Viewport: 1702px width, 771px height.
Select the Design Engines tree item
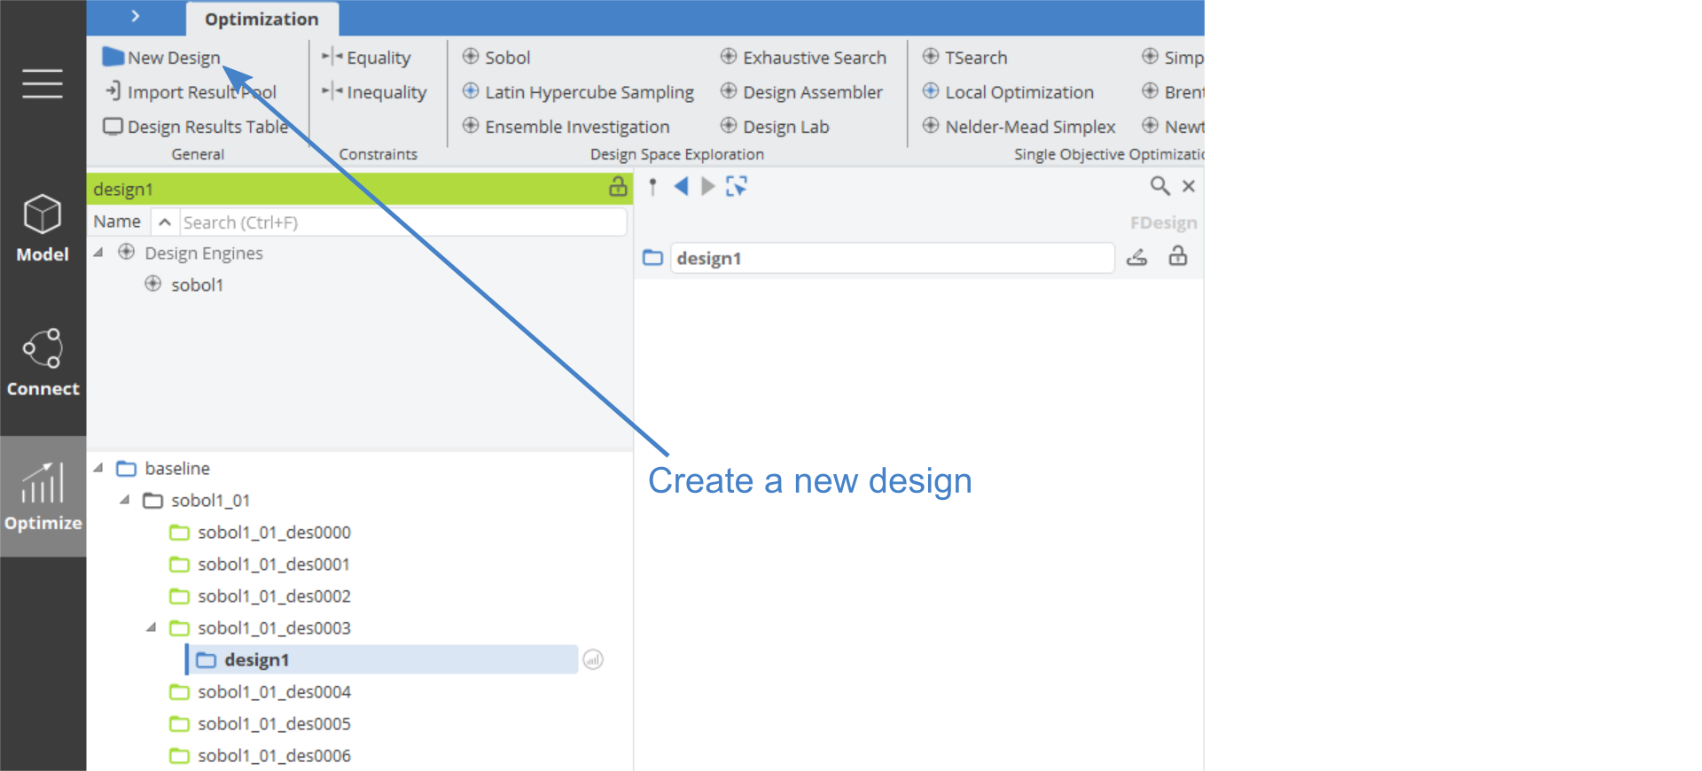(204, 253)
